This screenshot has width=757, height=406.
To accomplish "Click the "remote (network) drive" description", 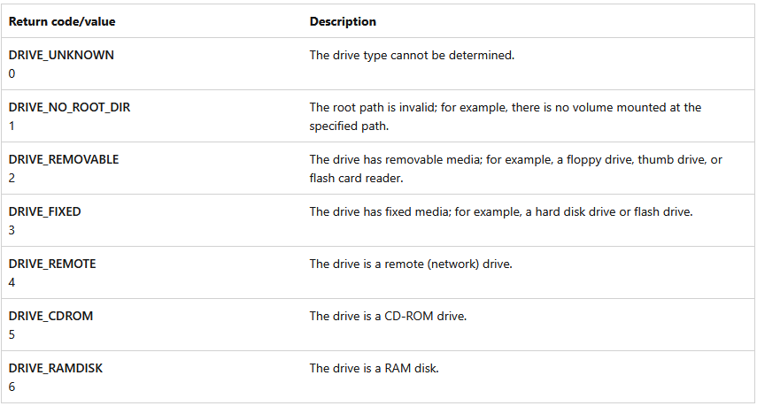I will click(x=411, y=264).
